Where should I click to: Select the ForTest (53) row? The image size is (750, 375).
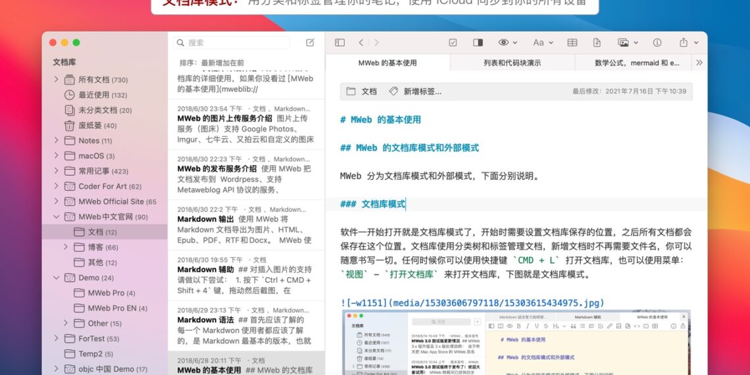pos(105,339)
